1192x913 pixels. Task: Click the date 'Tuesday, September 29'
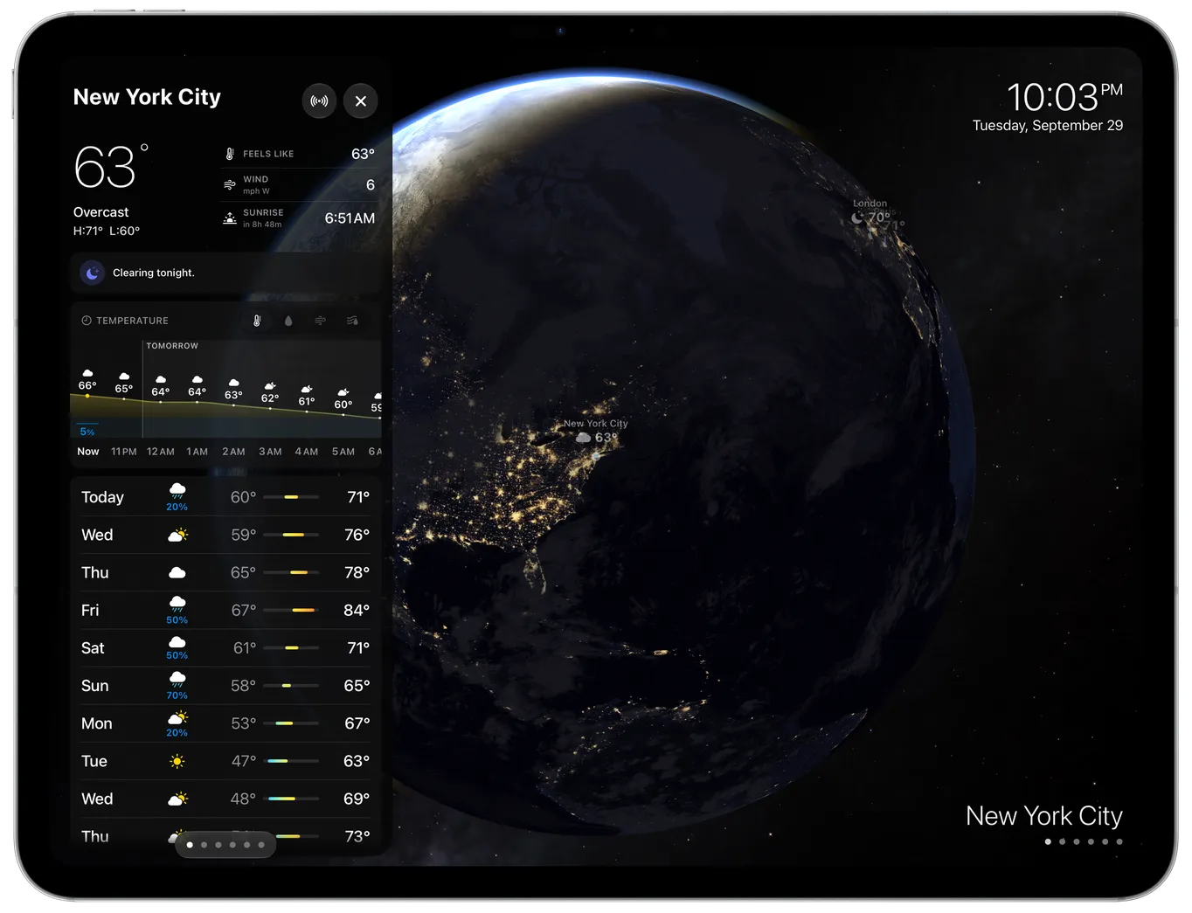point(1048,126)
